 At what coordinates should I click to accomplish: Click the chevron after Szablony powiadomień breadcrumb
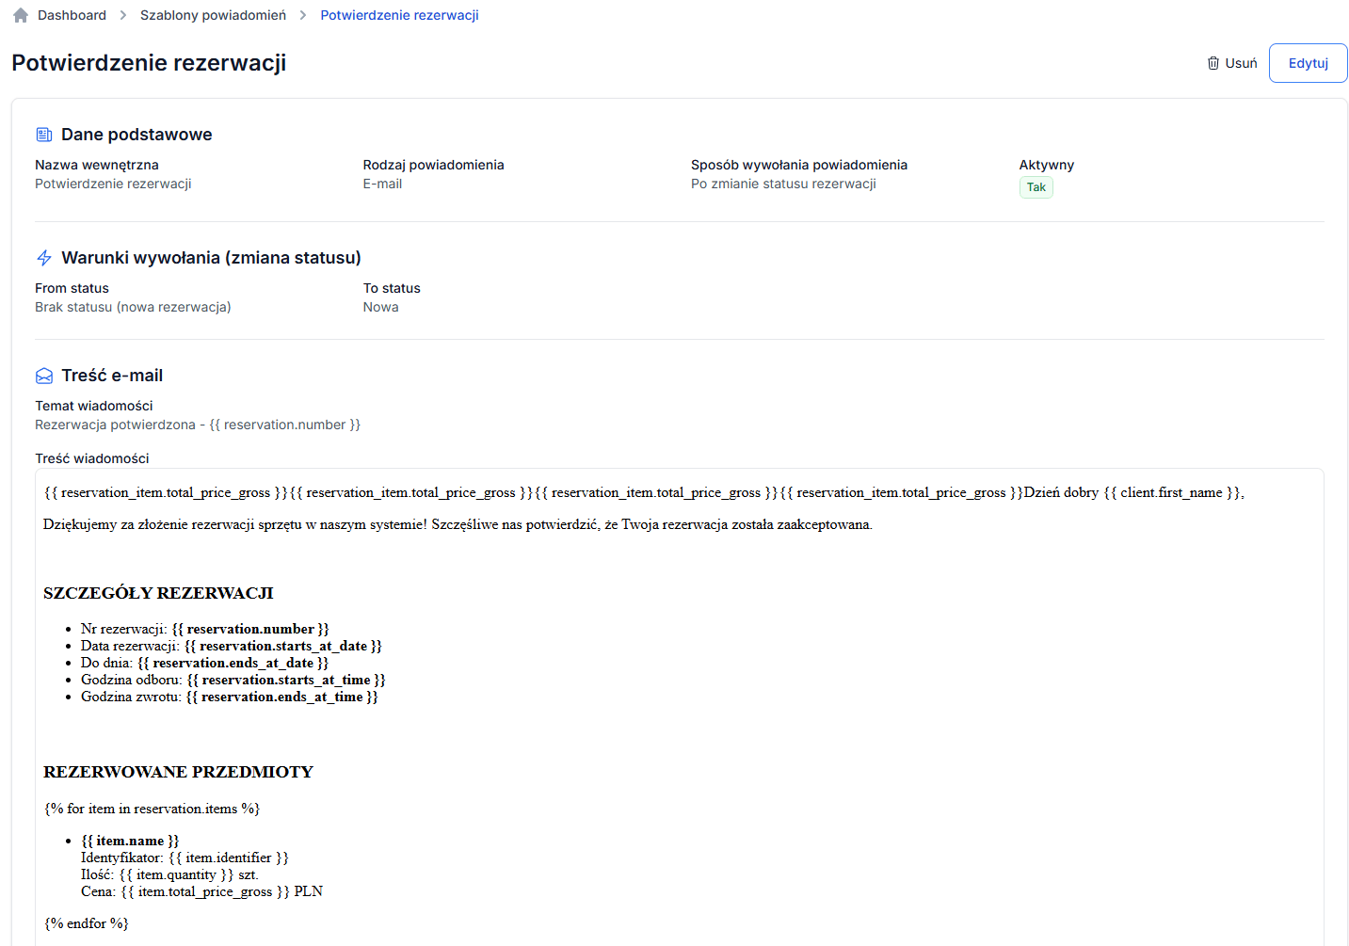point(303,15)
